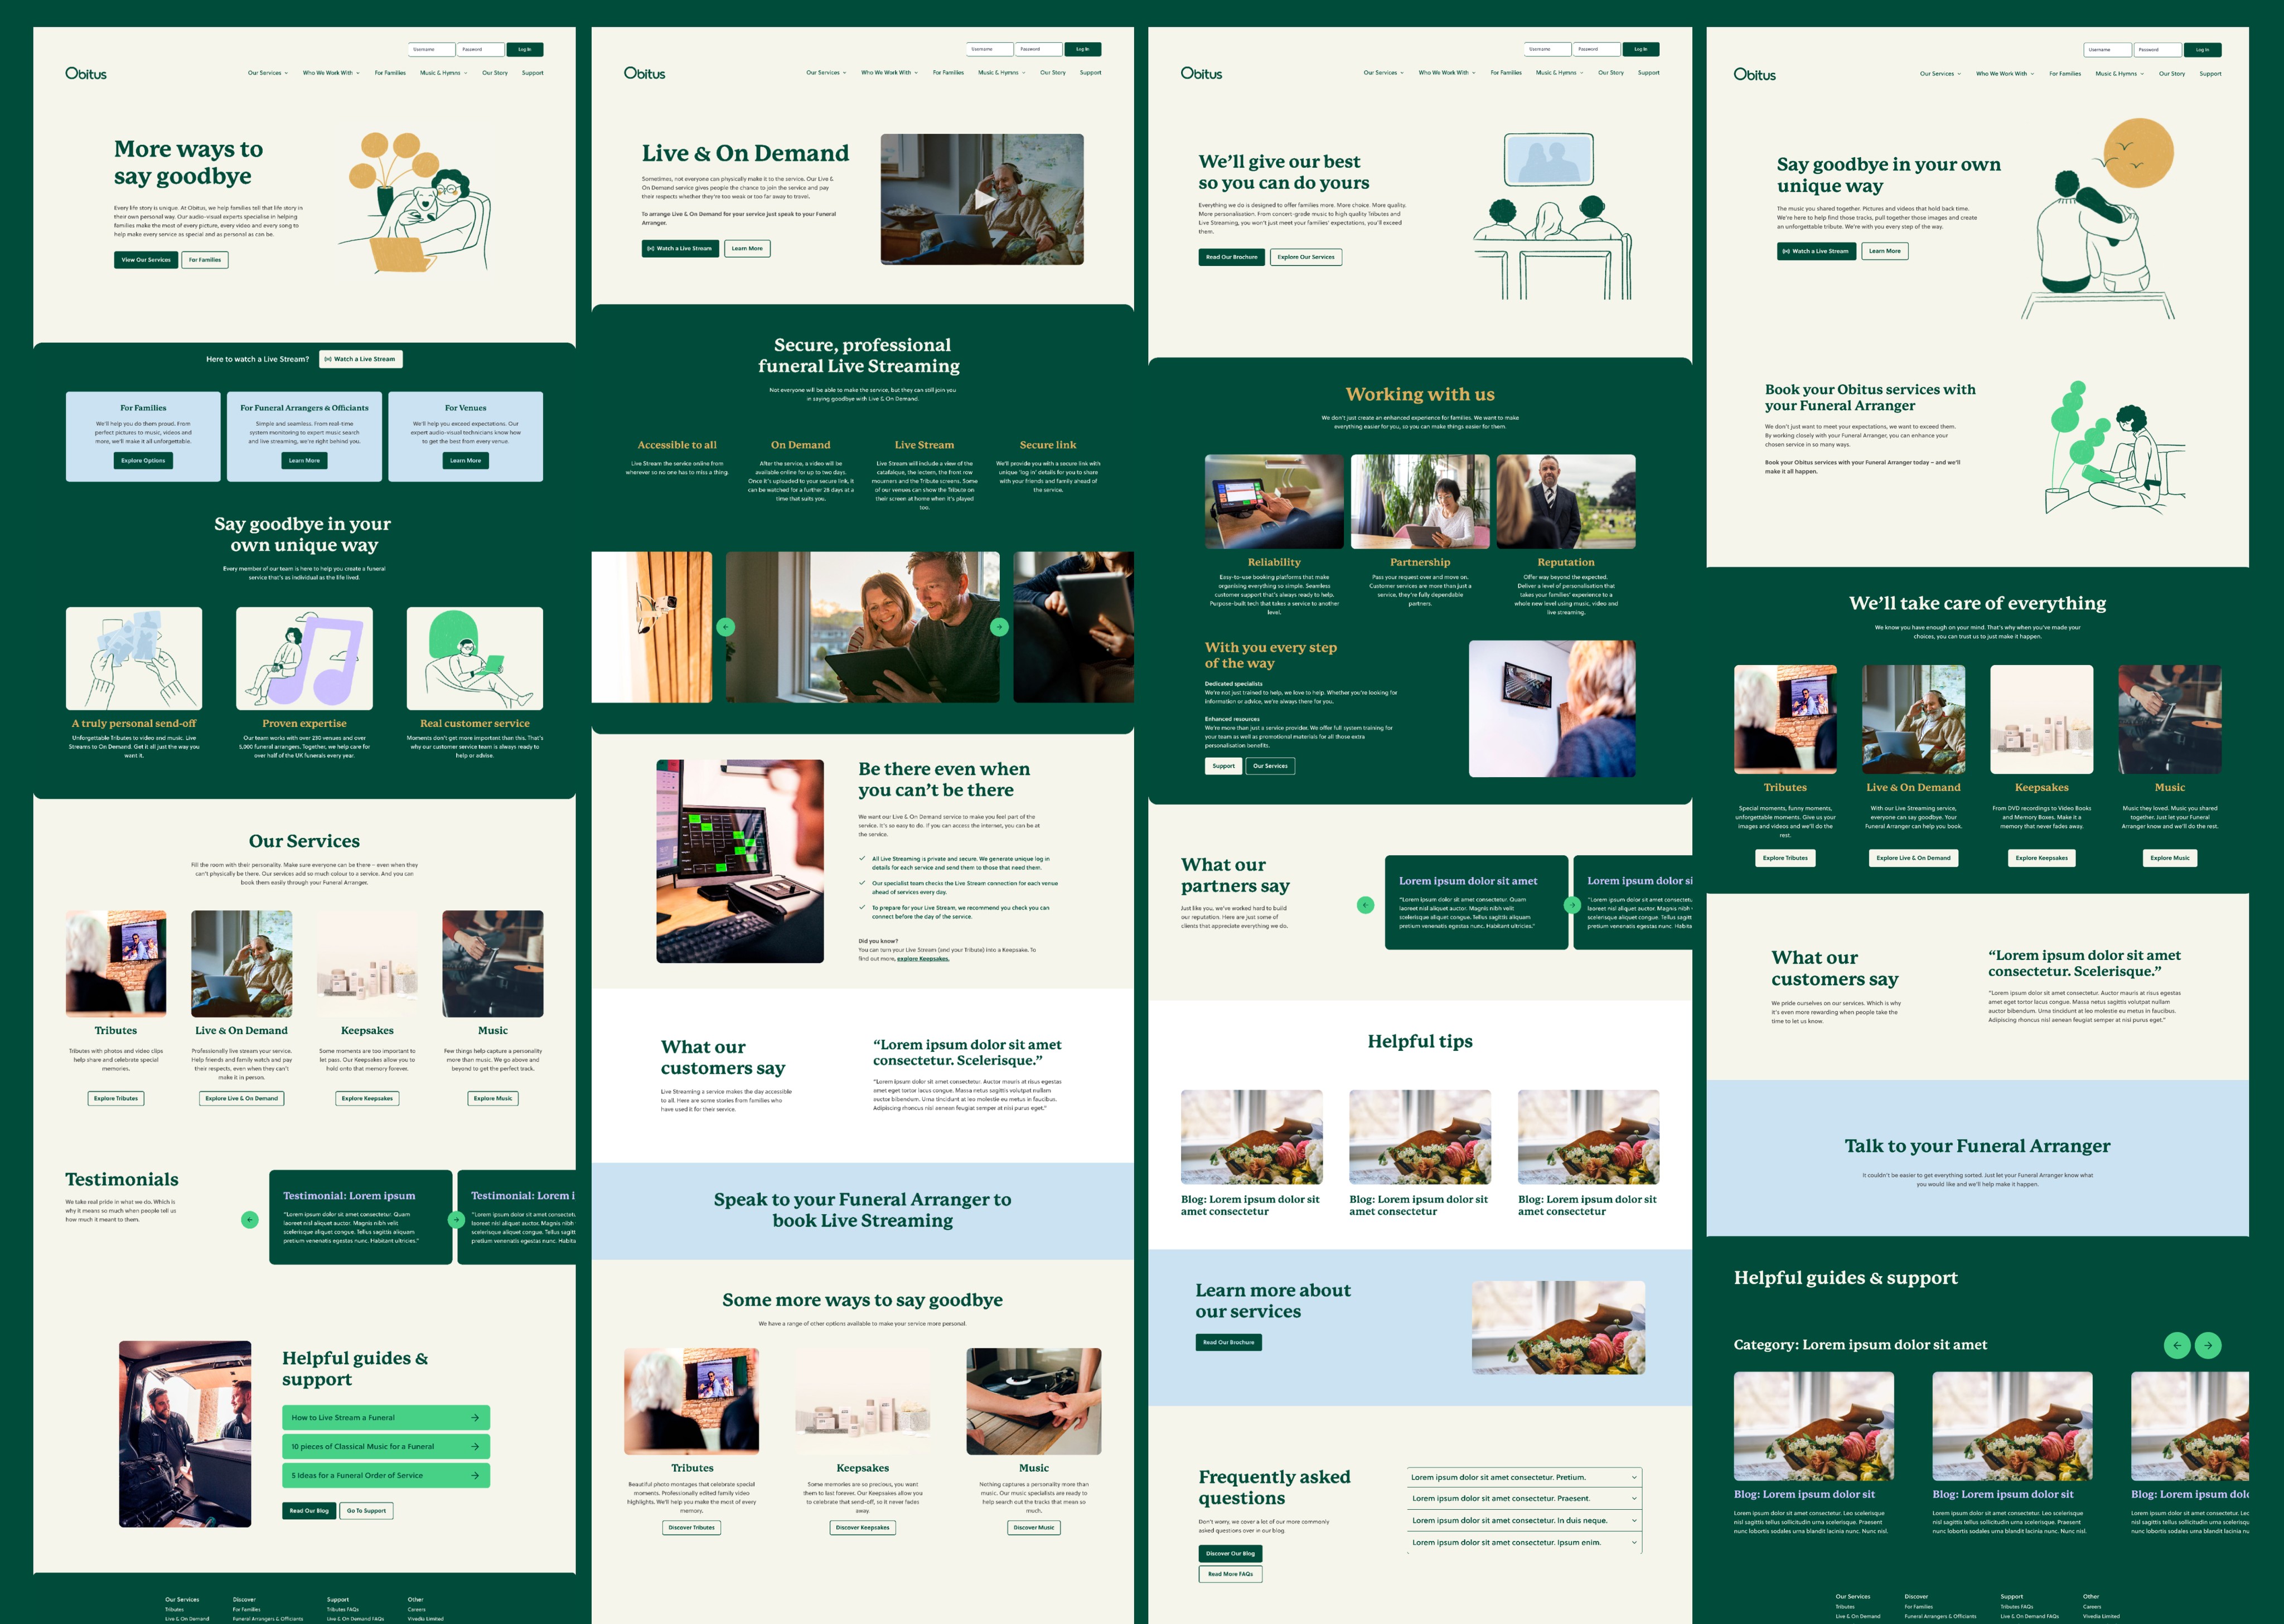2284x1624 pixels.
Task: Click Username field above Live & On Demand heading
Action: [989, 49]
